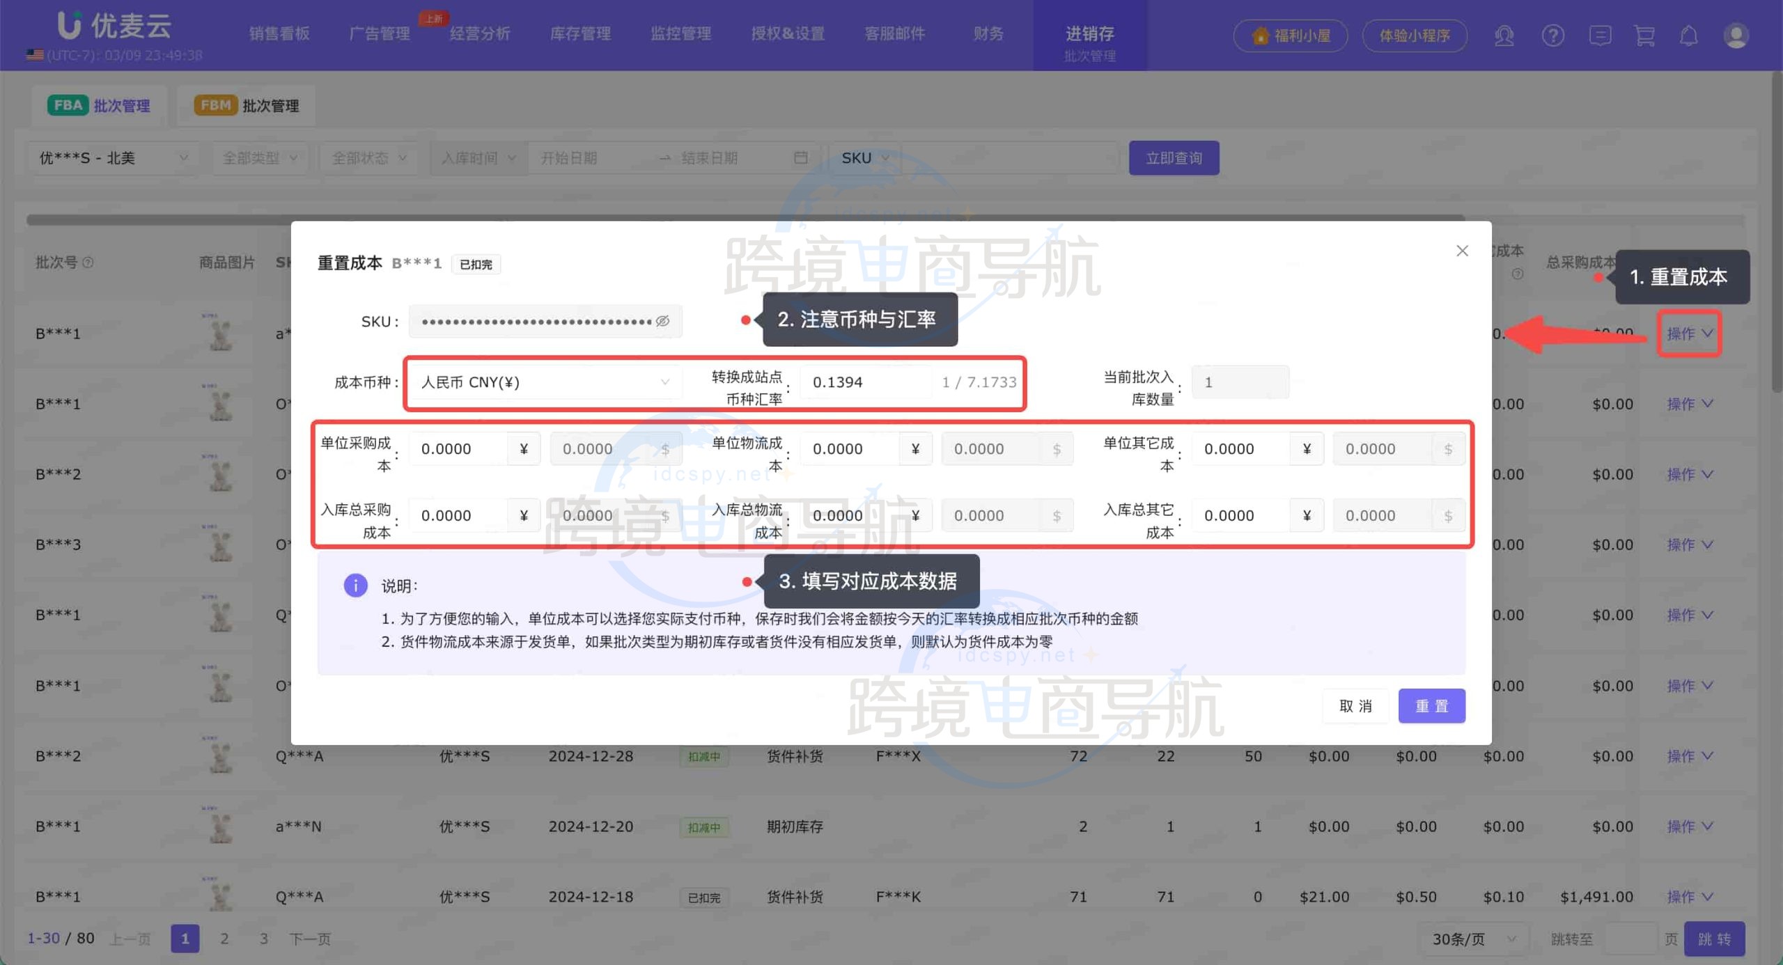
Task: Switch to the FBM 批次管理 tab
Action: (245, 105)
